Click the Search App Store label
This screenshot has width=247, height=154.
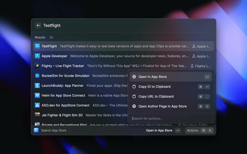click(x=54, y=131)
